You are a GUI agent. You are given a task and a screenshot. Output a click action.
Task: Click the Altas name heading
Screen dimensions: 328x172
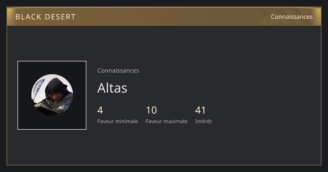pyautogui.click(x=112, y=88)
